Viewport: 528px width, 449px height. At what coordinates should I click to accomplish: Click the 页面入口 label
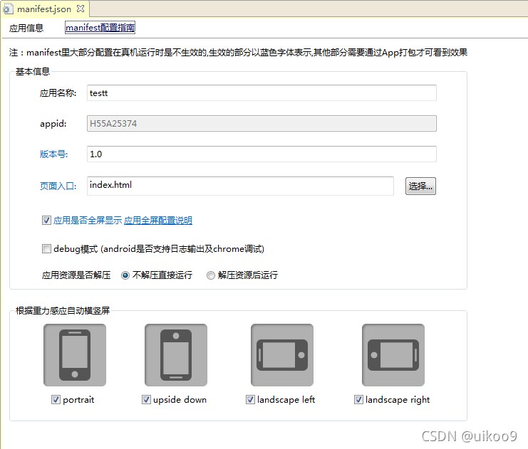pyautogui.click(x=58, y=186)
